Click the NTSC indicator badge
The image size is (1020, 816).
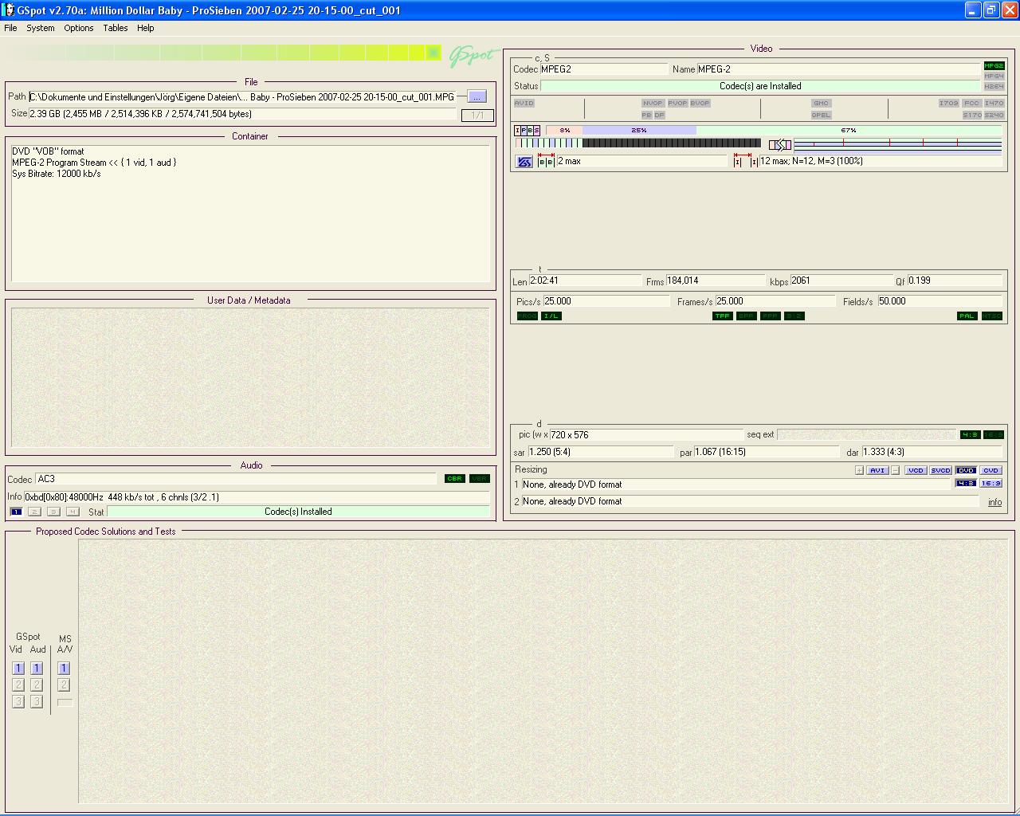(992, 316)
